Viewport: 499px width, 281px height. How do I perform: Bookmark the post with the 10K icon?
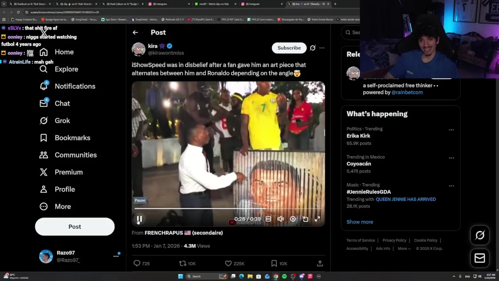pos(274,263)
